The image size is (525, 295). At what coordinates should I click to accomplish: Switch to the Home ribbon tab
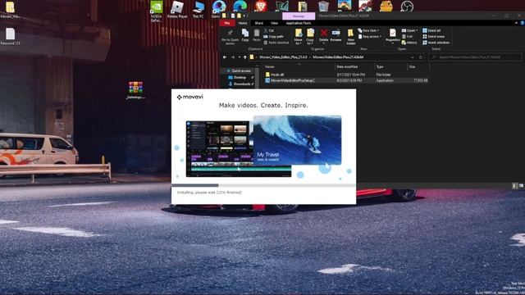[x=243, y=23]
